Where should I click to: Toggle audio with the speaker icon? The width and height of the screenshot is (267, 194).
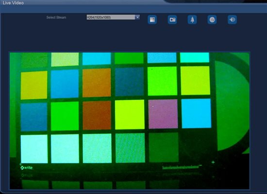click(232, 19)
